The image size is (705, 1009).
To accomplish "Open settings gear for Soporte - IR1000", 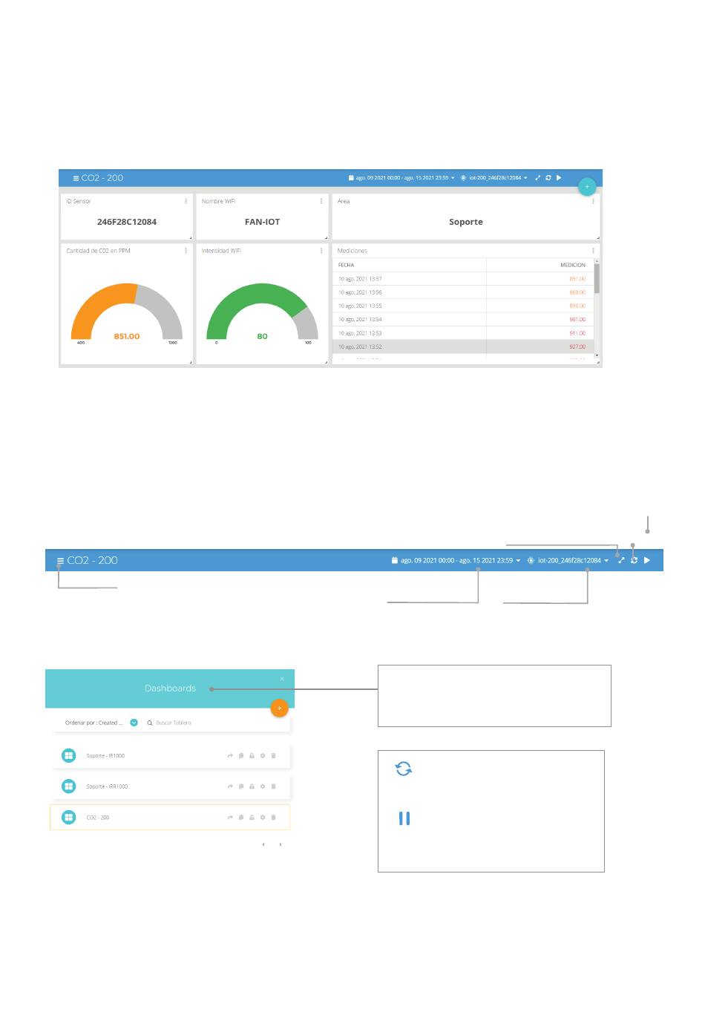I will (x=263, y=756).
